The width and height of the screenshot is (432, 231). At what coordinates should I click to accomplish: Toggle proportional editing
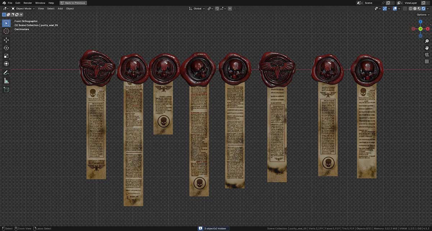click(x=230, y=9)
